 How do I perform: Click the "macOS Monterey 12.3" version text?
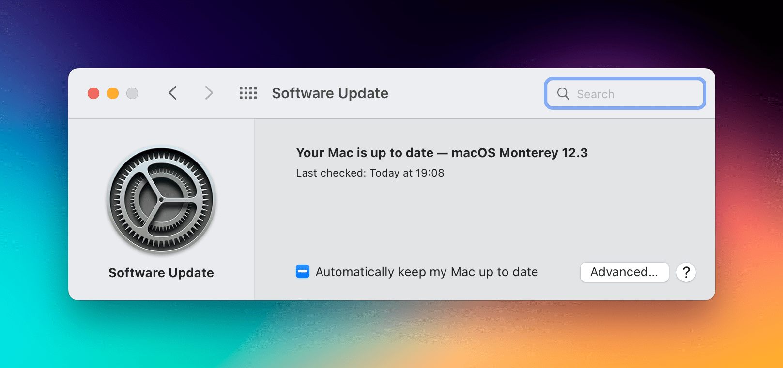tap(520, 153)
